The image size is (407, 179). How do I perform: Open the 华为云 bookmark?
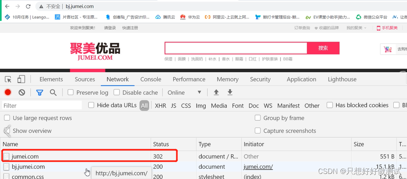(190, 17)
